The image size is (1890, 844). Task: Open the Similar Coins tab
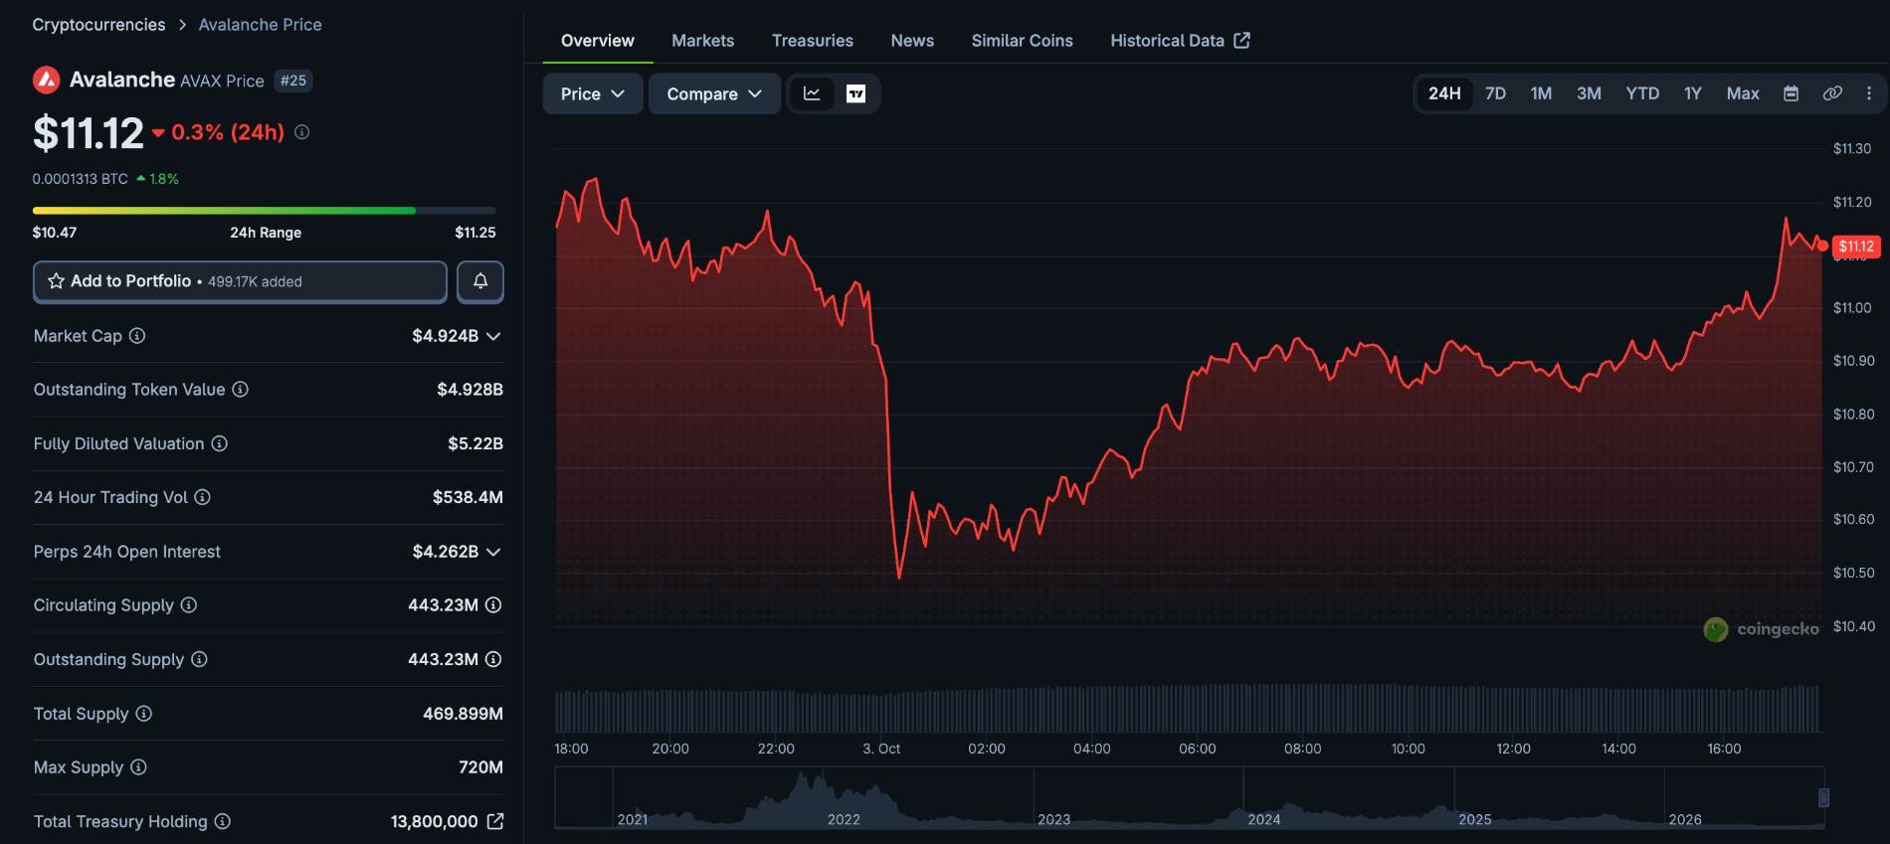click(1022, 41)
